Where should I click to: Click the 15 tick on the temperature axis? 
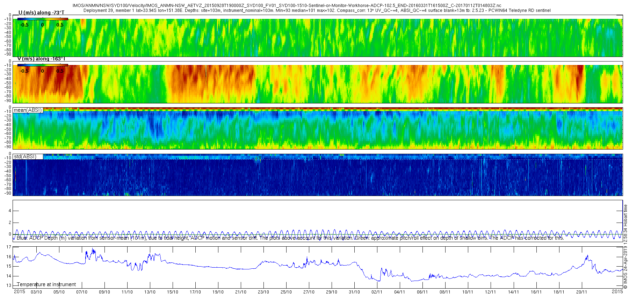point(9,266)
